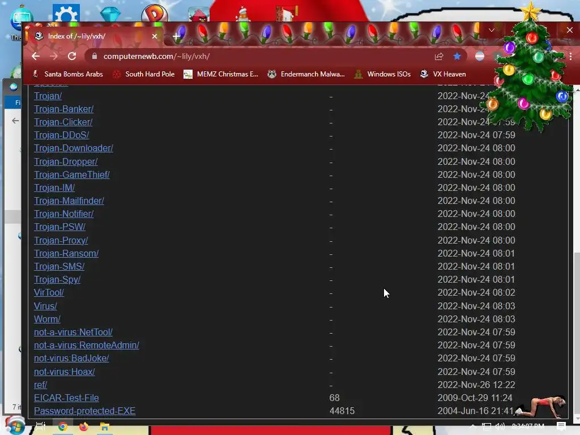Screen dimensions: 580x435
Task: Open the Trojan/ directory link
Action: [48, 96]
